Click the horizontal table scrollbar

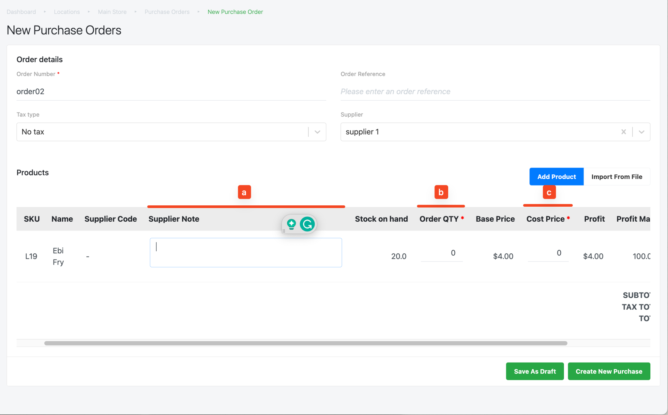(306, 343)
